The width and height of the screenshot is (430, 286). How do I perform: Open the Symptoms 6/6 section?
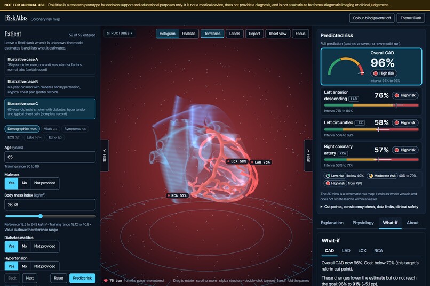click(75, 129)
